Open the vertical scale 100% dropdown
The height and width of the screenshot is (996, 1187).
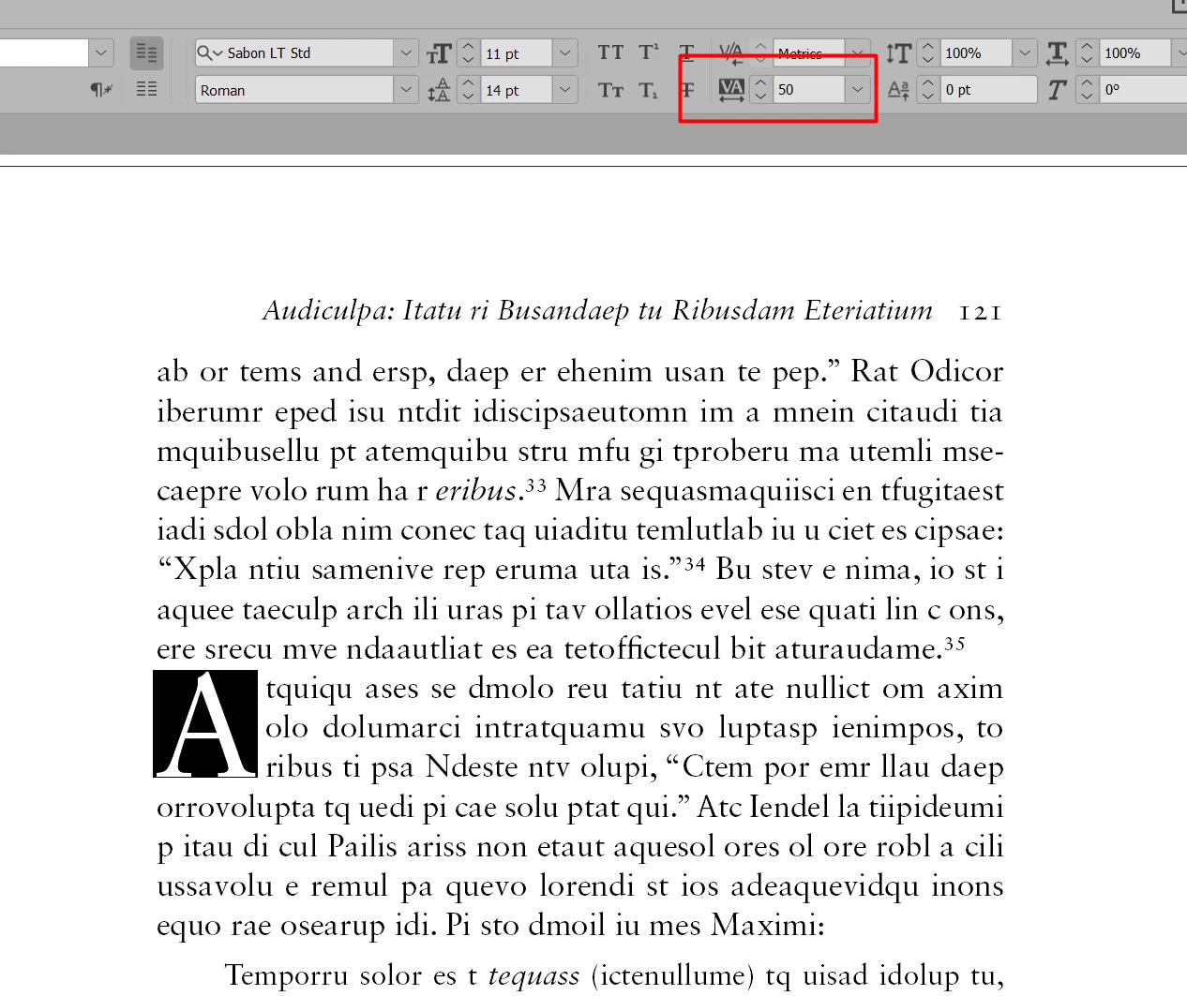1025,53
